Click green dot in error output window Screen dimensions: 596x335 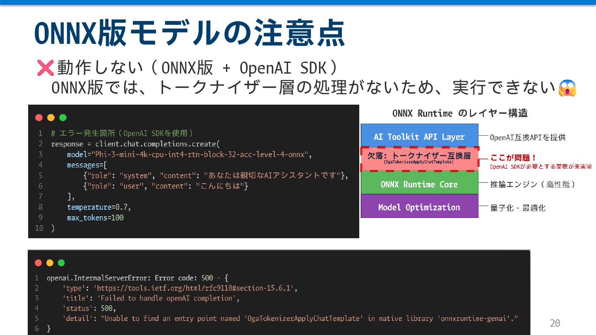click(61, 263)
